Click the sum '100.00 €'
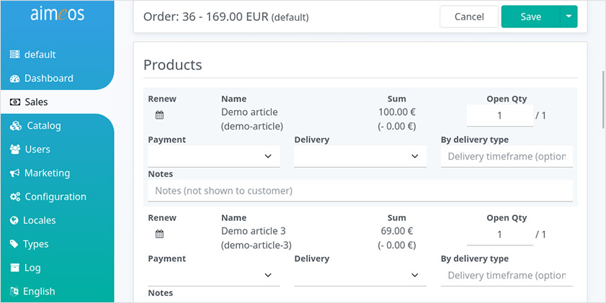 click(x=397, y=112)
